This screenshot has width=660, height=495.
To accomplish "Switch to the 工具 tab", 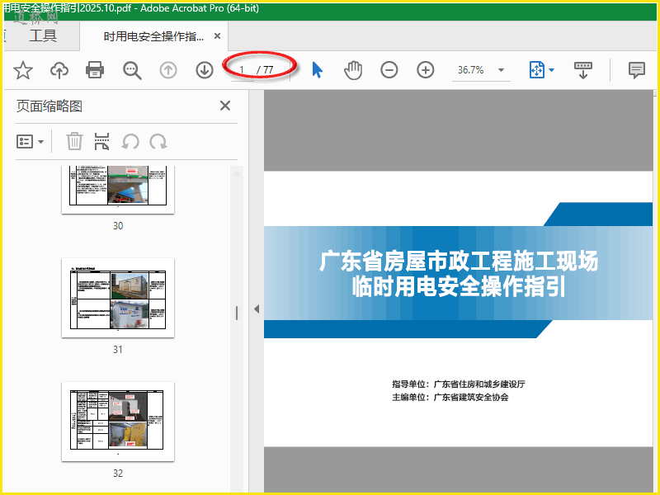I will point(43,35).
